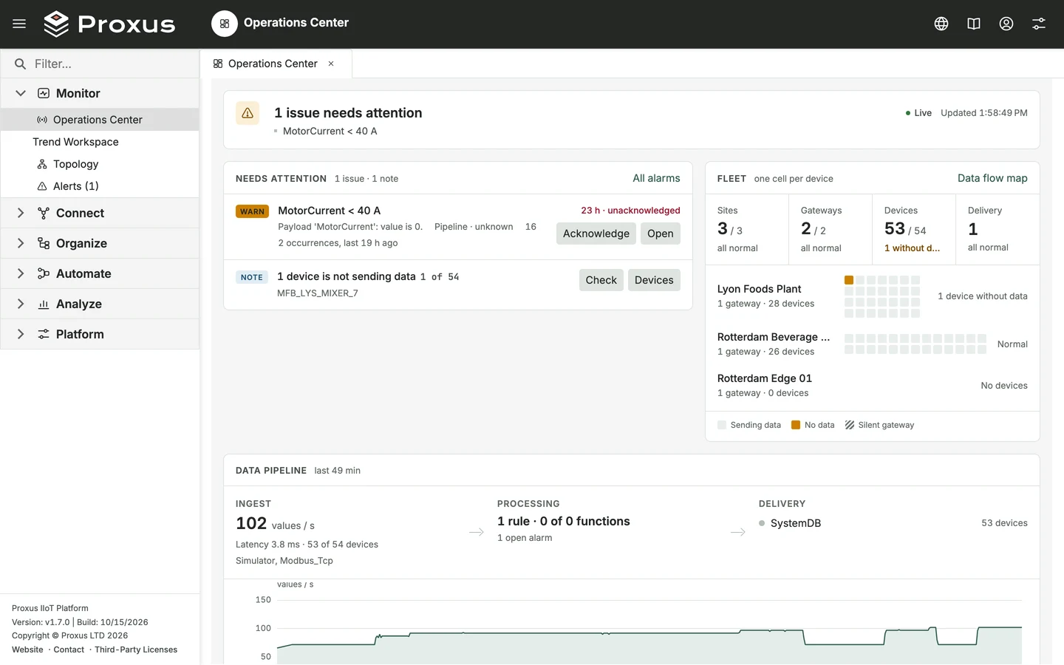
Task: Close the Operations Center tab
Action: (x=331, y=64)
